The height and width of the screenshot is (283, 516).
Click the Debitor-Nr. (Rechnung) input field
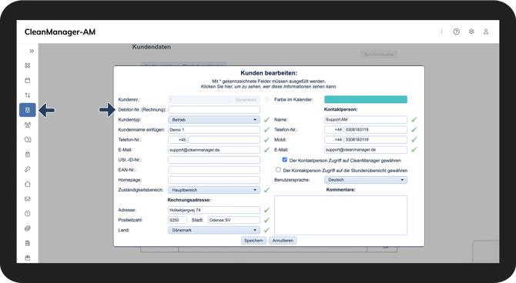point(214,109)
